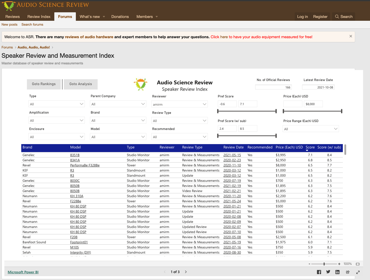Viewport: 370px width, 280px height.
Task: Share report on Twitter
Action: click(328, 272)
